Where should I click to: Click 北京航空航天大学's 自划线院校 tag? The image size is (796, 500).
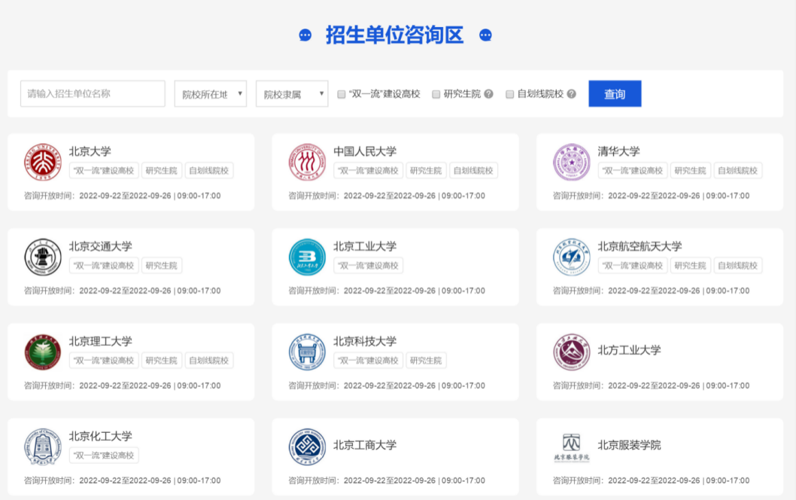[738, 266]
